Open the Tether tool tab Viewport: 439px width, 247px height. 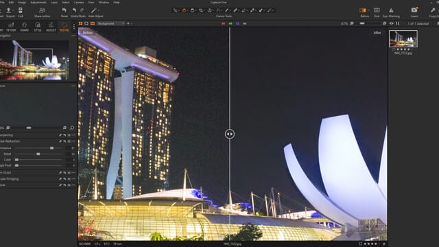(x=11, y=27)
